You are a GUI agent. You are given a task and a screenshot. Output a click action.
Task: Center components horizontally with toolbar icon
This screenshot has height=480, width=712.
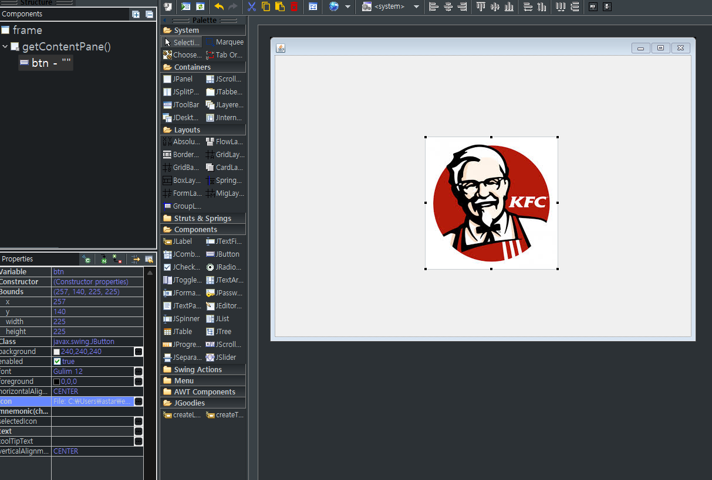click(448, 6)
